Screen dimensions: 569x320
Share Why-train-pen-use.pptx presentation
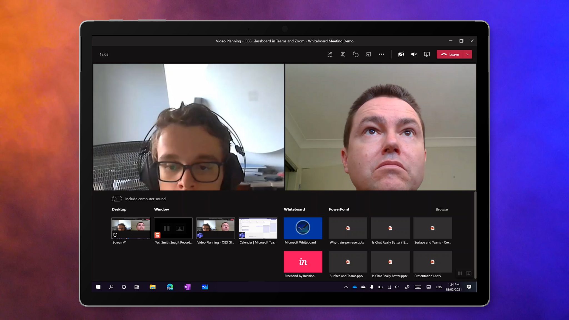348,228
